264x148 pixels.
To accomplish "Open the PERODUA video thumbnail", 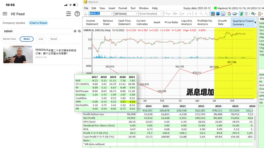I will 18,54.
